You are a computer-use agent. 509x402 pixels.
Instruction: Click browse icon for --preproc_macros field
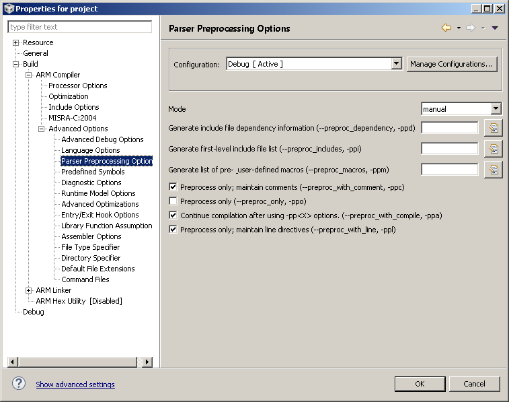[x=494, y=170]
